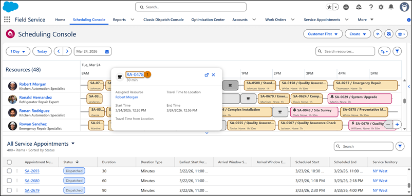Viewport: 412px width, 196px height.
Task: Select Ronald Hernandez's coffee break block
Action: click(x=248, y=99)
